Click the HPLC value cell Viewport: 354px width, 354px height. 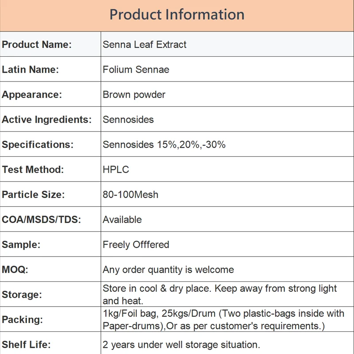point(227,169)
